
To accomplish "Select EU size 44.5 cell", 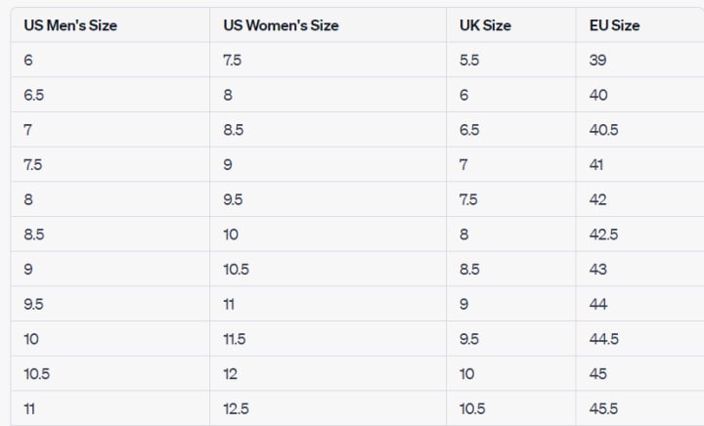I will click(603, 339).
